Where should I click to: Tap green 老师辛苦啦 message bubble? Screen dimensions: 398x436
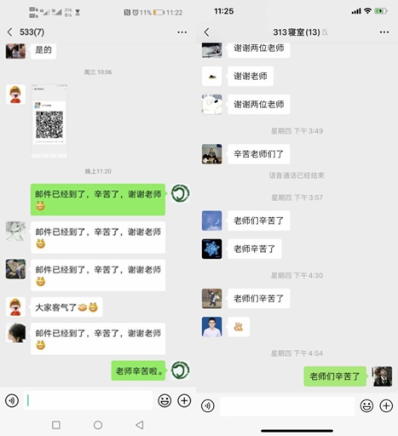[139, 370]
